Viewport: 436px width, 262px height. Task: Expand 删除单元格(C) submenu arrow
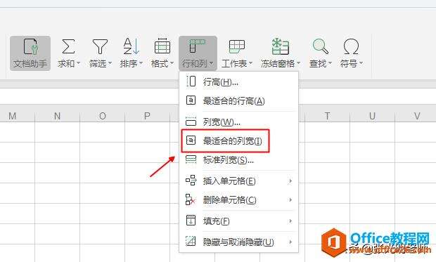(290, 199)
